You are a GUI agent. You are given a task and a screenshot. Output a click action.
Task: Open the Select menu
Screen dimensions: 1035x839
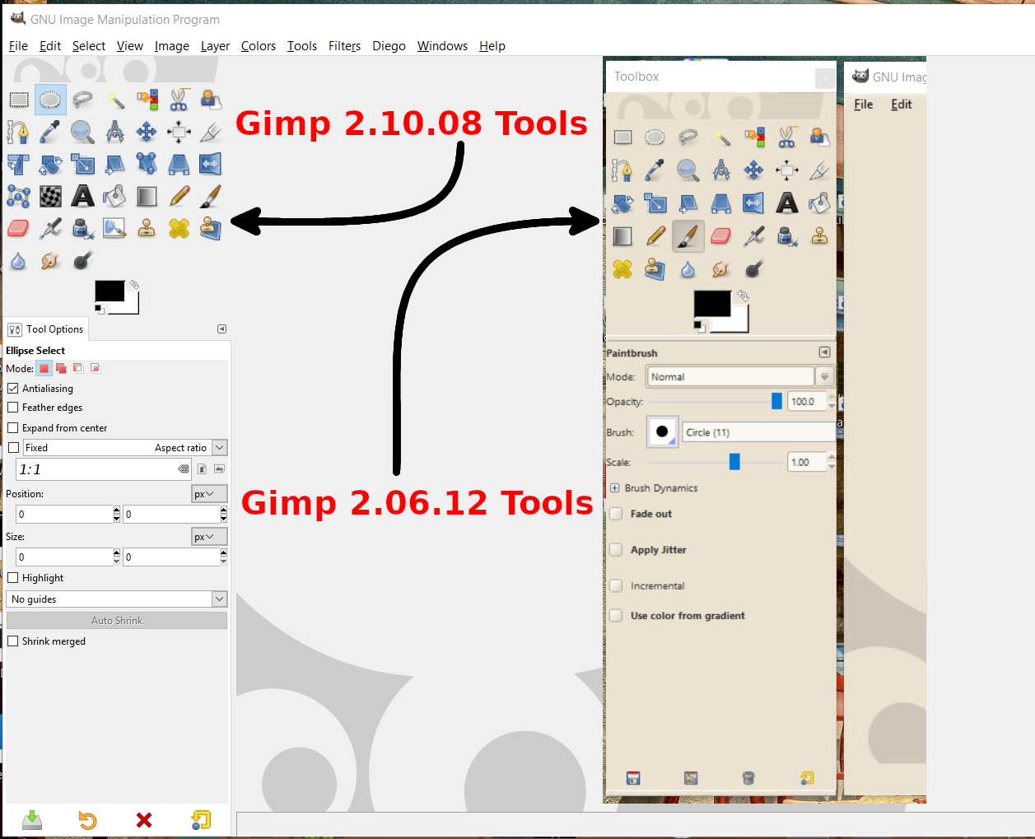pyautogui.click(x=89, y=46)
